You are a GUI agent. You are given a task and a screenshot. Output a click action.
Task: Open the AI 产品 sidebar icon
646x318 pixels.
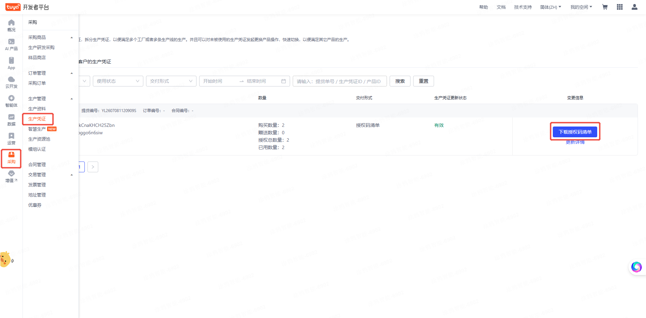coord(11,44)
